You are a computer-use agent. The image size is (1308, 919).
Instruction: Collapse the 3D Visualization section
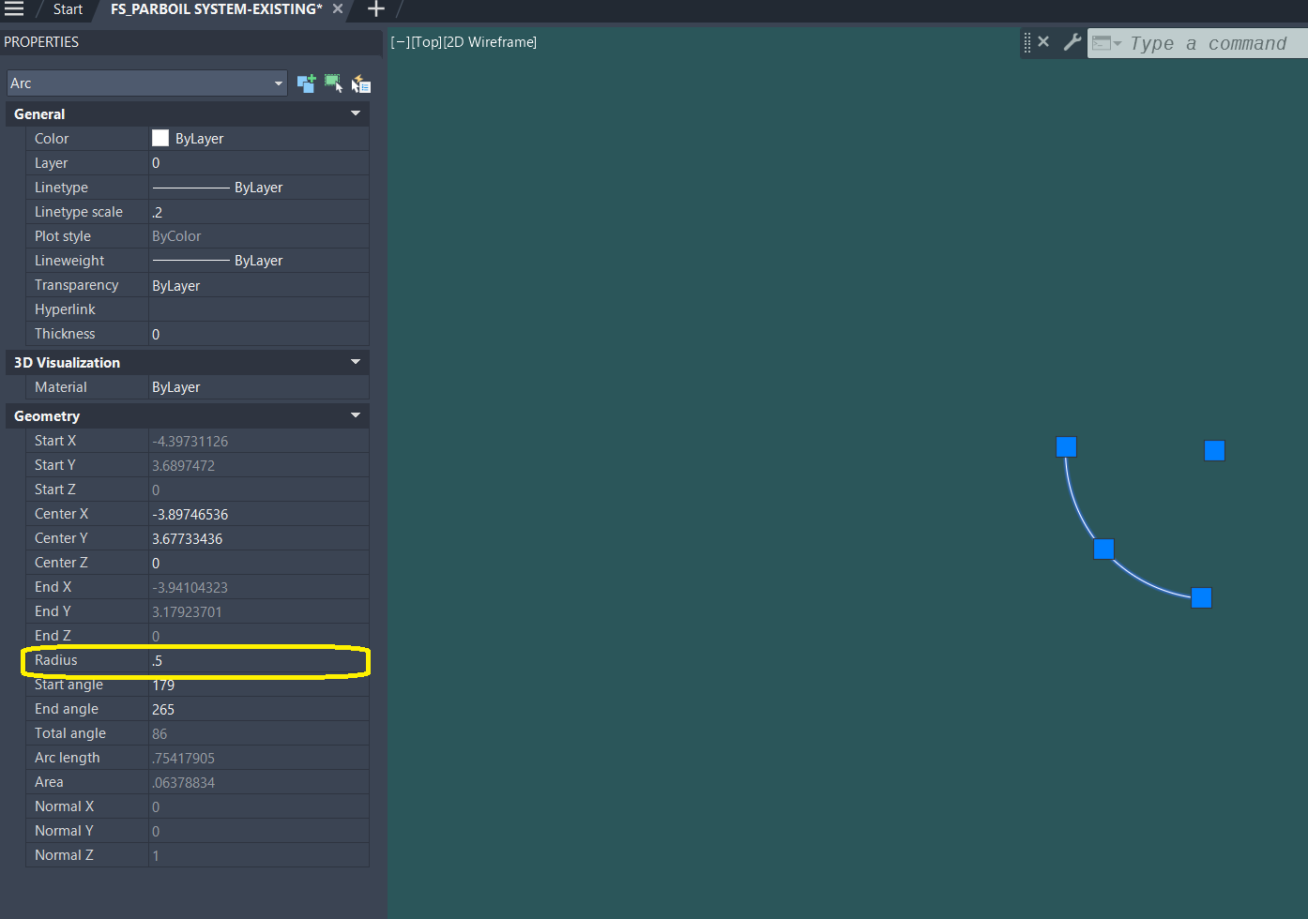click(x=355, y=362)
